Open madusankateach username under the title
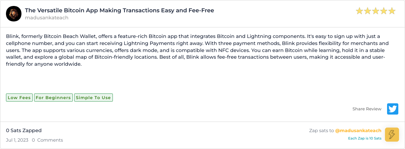Image resolution: width=405 pixels, height=149 pixels. click(x=46, y=18)
